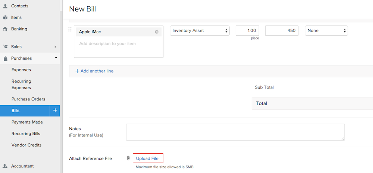Image resolution: width=373 pixels, height=173 pixels.
Task: Open the None tax dropdown
Action: click(x=326, y=31)
